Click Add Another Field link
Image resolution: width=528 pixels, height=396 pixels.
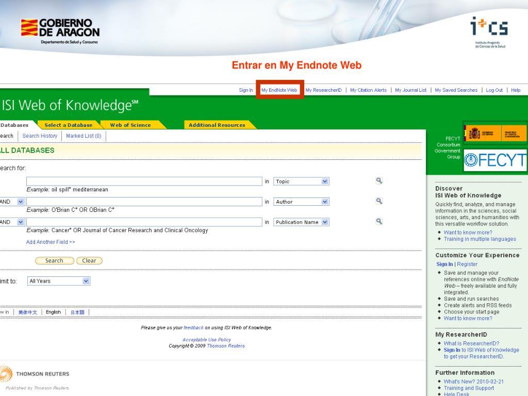[x=51, y=242]
